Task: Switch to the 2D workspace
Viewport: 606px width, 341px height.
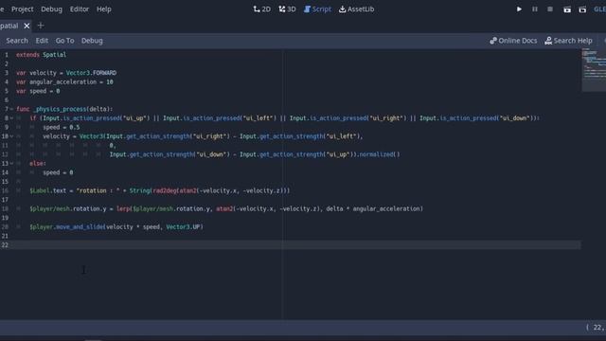Action: (261, 9)
